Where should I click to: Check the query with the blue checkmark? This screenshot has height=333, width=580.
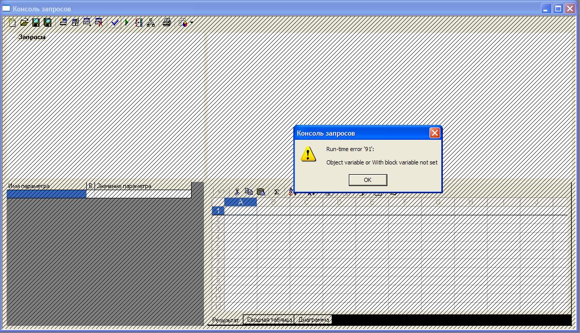[x=115, y=22]
